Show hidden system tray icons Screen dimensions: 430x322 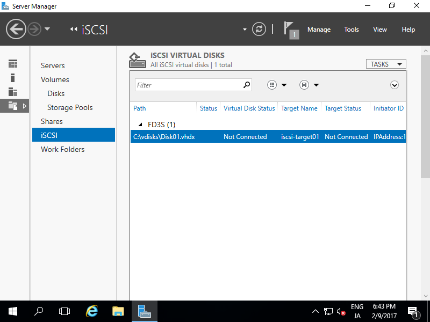pyautogui.click(x=316, y=311)
